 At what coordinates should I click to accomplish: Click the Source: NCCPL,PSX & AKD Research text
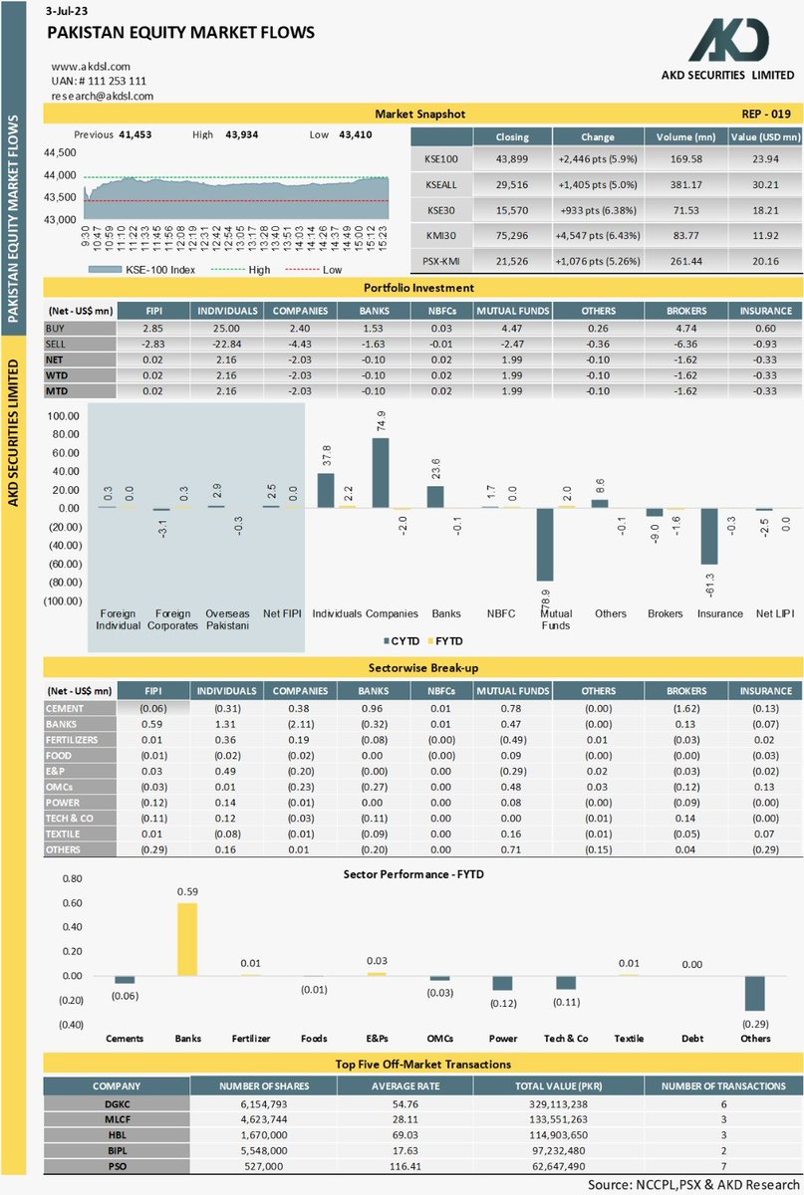point(693,1184)
